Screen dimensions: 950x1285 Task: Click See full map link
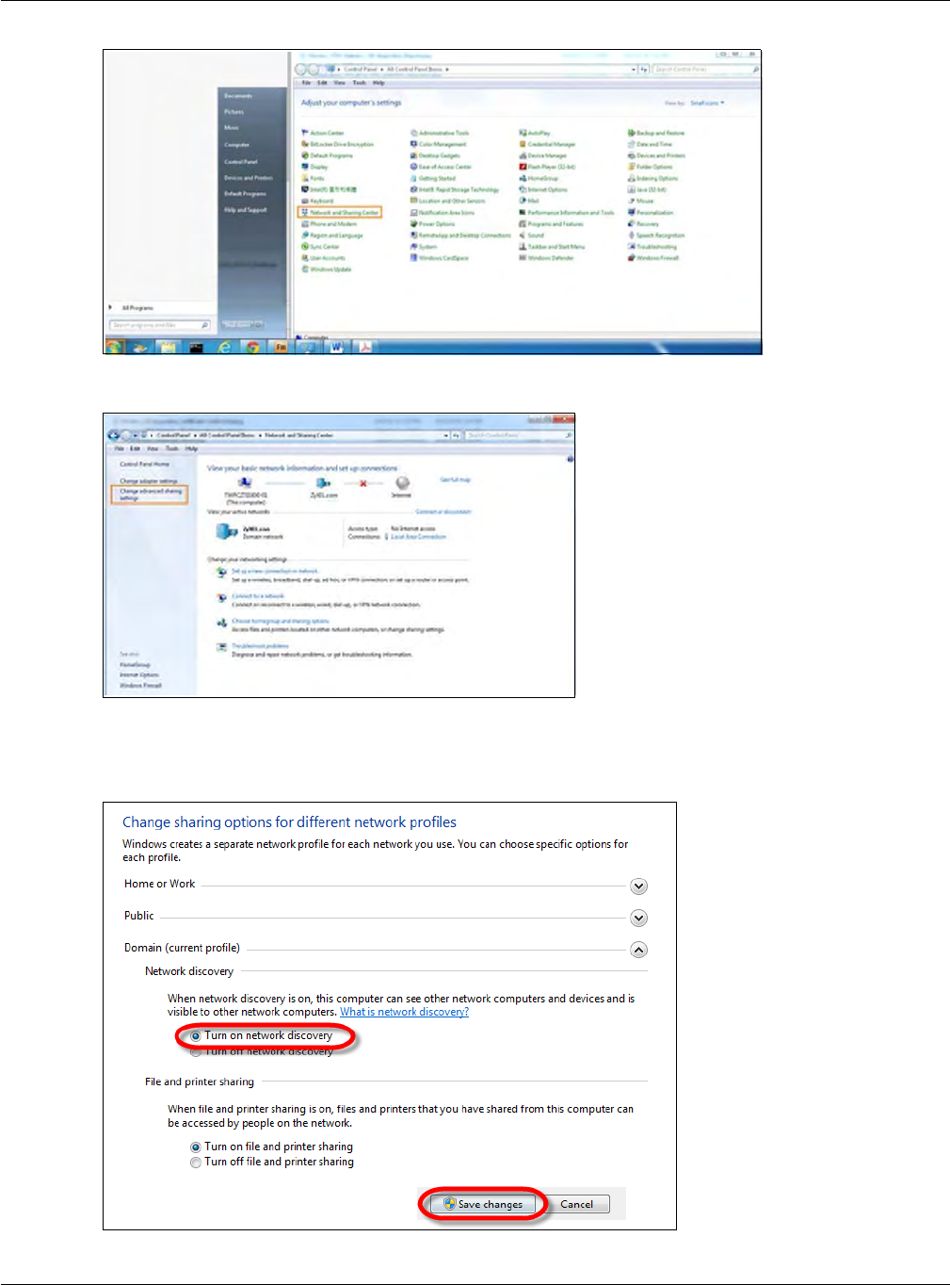455,480
